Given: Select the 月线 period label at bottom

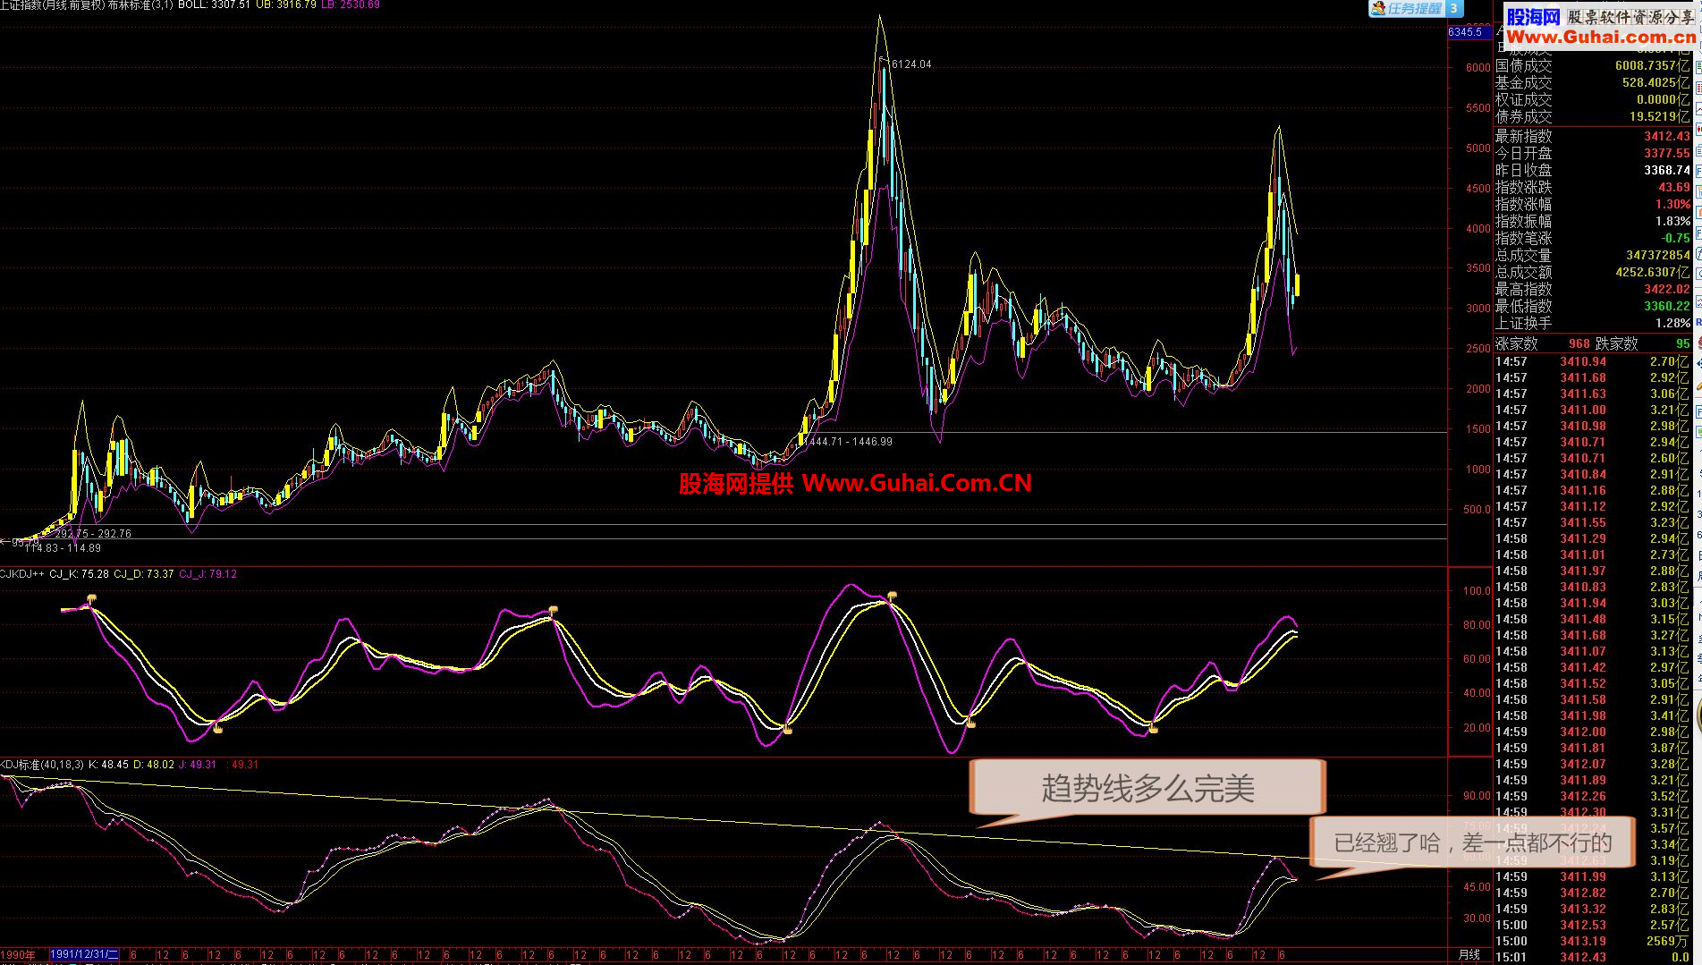Looking at the screenshot, I should (1469, 955).
